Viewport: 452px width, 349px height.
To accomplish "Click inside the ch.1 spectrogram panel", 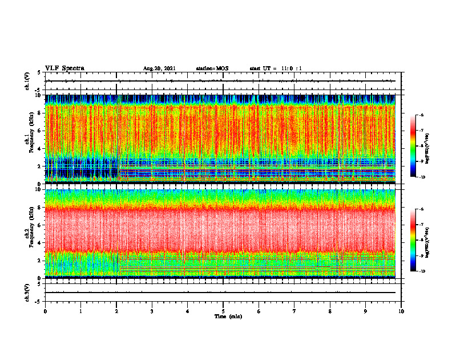I will 220,139.
